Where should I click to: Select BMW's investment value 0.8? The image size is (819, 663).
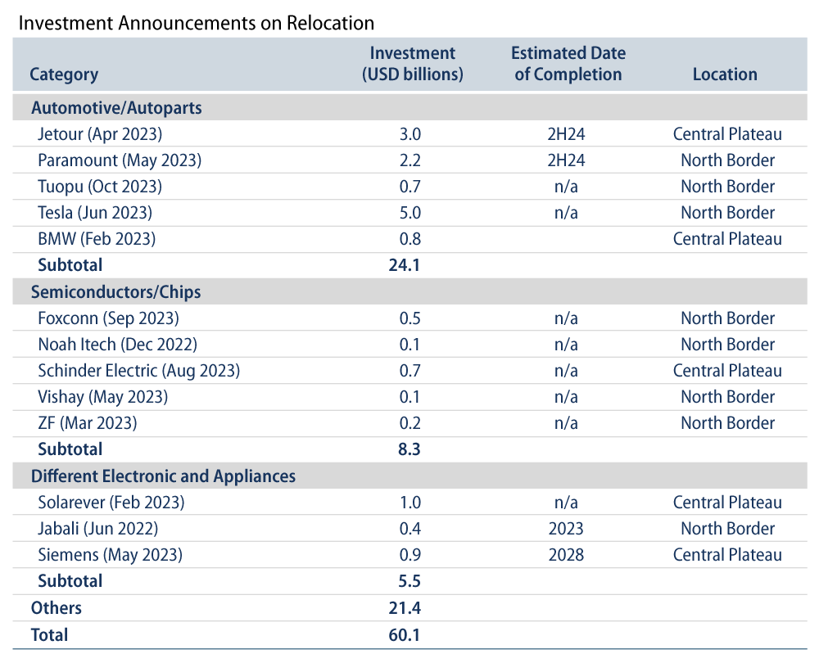point(410,239)
